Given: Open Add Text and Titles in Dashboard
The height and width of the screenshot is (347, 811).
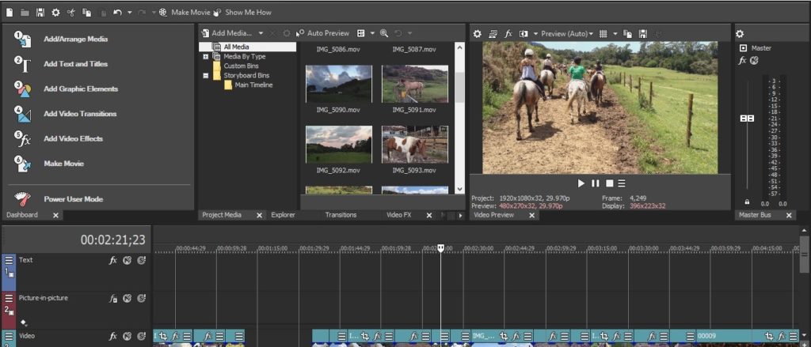Looking at the screenshot, I should point(75,64).
